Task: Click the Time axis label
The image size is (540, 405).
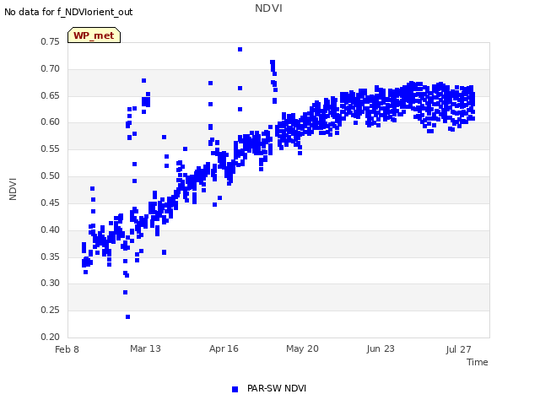Action: click(x=478, y=362)
